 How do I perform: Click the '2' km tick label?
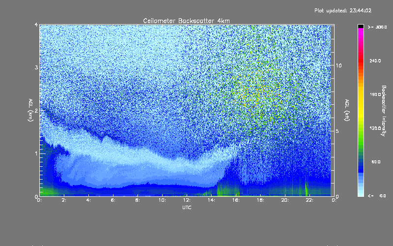pos(36,111)
